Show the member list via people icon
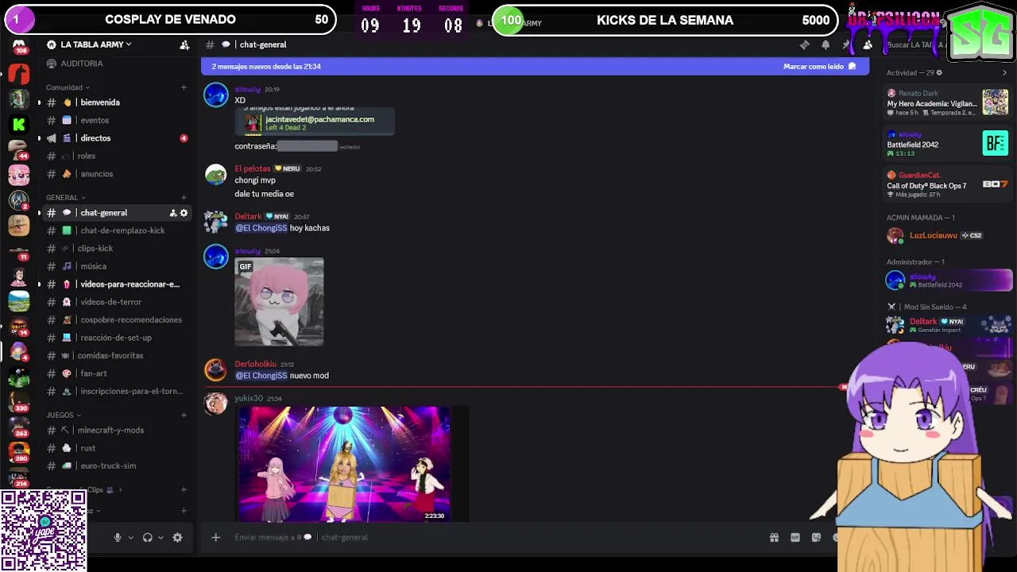Screen dimensions: 1017x572 (868, 45)
